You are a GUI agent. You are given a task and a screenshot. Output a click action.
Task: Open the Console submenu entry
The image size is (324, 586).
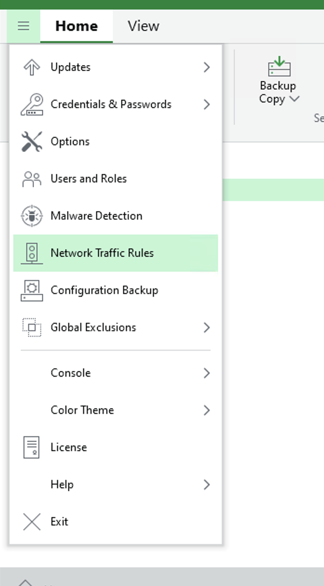pyautogui.click(x=115, y=373)
